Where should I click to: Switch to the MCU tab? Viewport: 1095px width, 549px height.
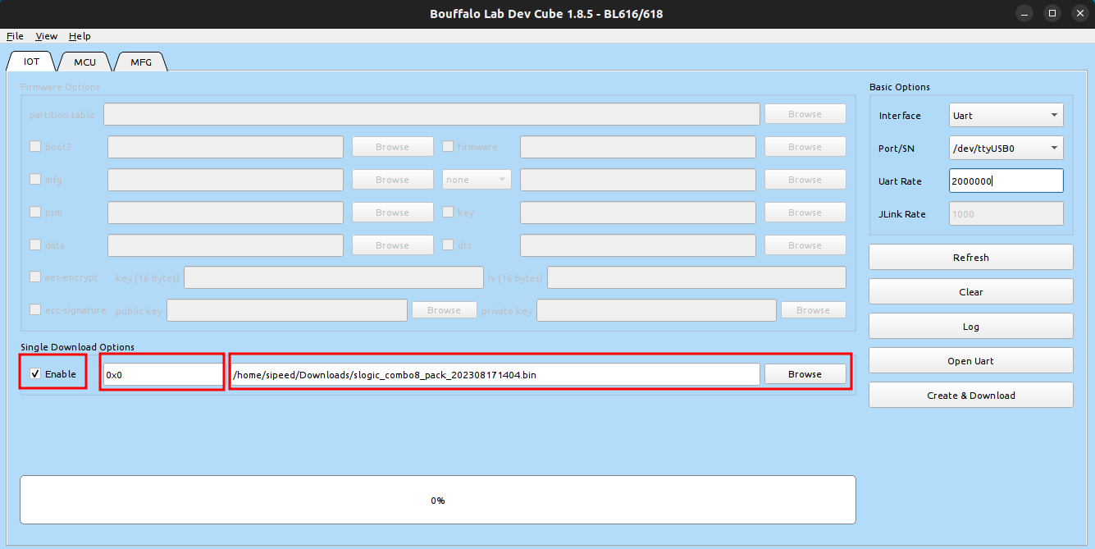click(84, 62)
